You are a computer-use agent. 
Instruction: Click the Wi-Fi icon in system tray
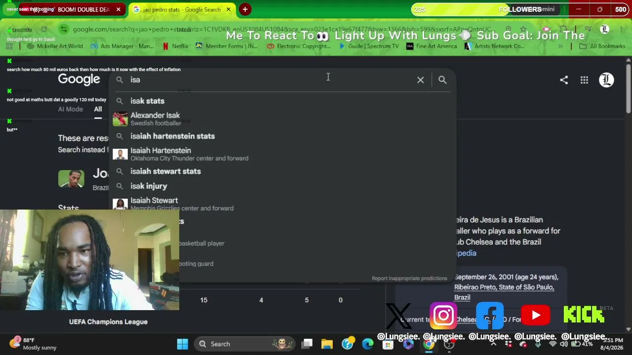coord(553,344)
